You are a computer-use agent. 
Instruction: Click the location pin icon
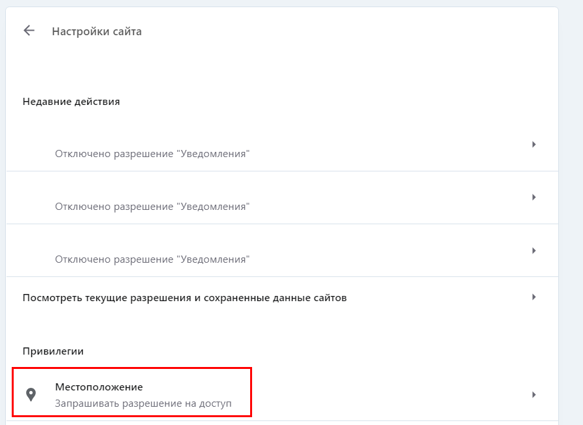[x=31, y=394]
